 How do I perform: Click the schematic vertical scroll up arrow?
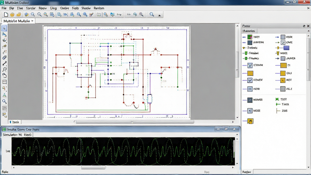coord(237,26)
